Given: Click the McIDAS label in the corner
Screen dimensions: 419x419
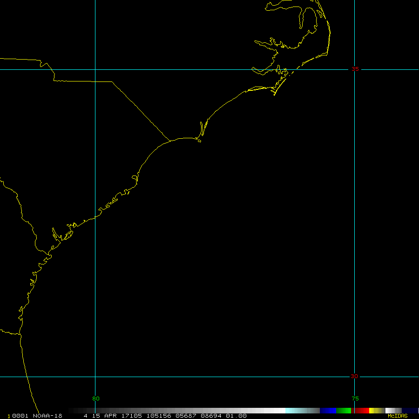Looking at the screenshot, I should [x=397, y=416].
